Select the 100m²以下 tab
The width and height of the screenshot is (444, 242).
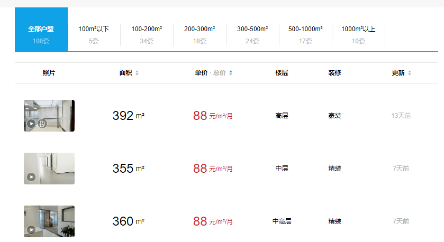94,34
